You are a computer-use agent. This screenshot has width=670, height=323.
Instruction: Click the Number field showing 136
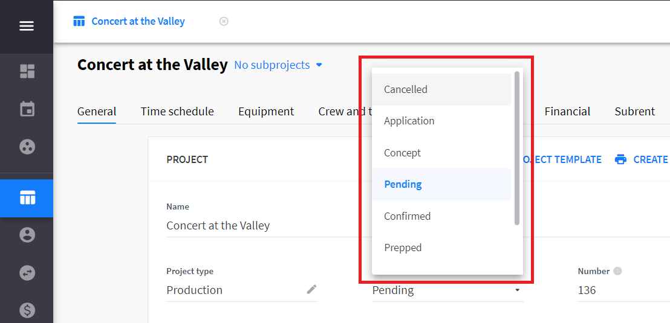(x=624, y=290)
